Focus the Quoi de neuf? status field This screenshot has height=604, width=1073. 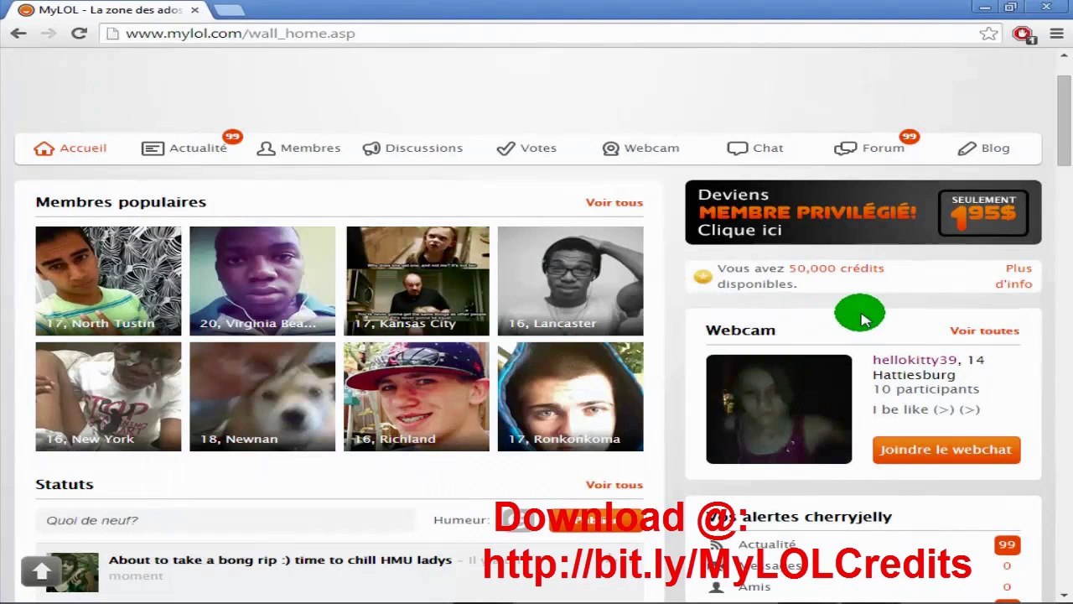click(225, 520)
